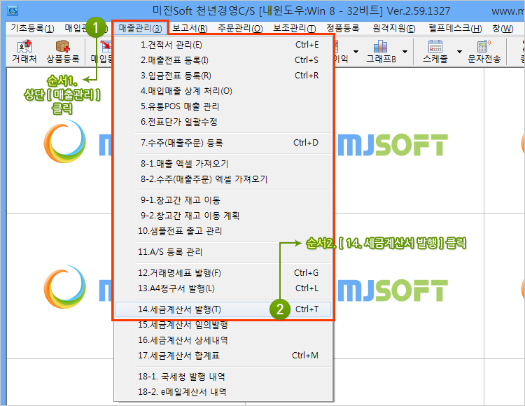Open the 매출관리(3) menu
This screenshot has width=525, height=406.
click(x=140, y=28)
